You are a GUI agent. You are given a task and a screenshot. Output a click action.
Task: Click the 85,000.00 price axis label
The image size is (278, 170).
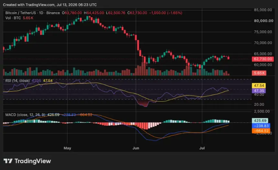pyautogui.click(x=263, y=10)
